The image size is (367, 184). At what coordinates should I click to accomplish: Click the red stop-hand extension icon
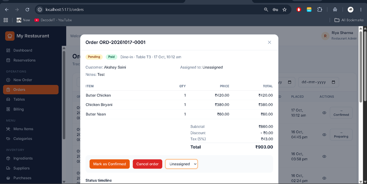tap(299, 10)
